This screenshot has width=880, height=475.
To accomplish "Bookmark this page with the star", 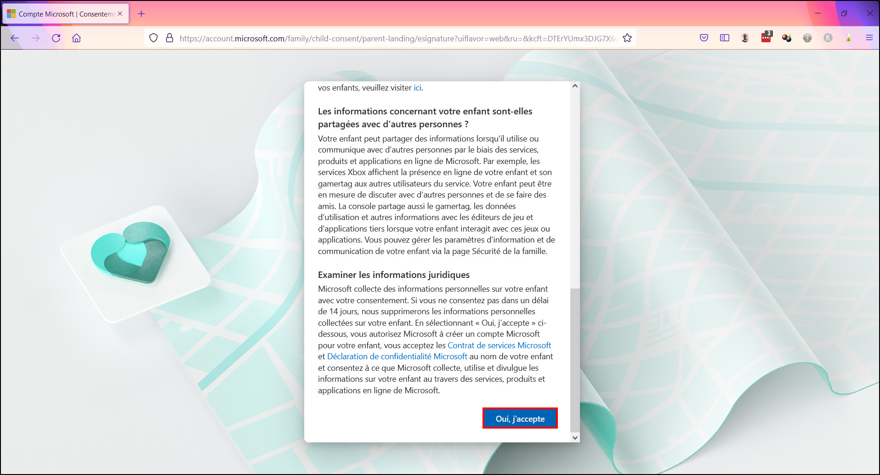I will point(627,38).
